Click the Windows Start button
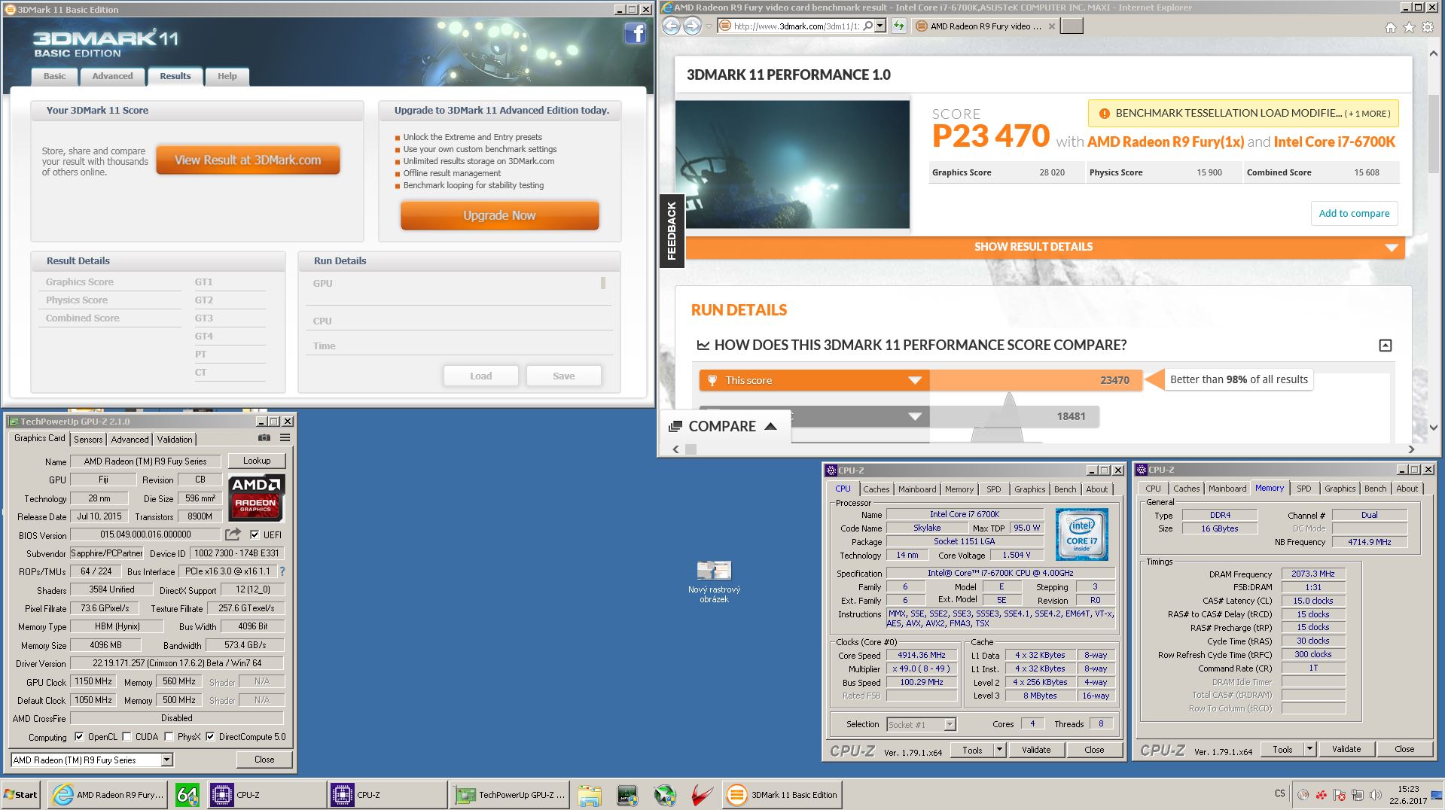 coord(21,794)
